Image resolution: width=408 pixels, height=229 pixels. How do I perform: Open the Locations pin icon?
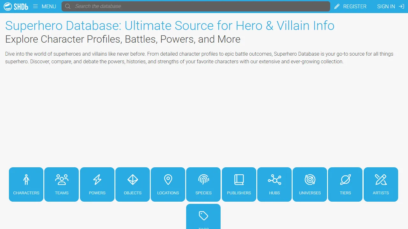click(168, 180)
